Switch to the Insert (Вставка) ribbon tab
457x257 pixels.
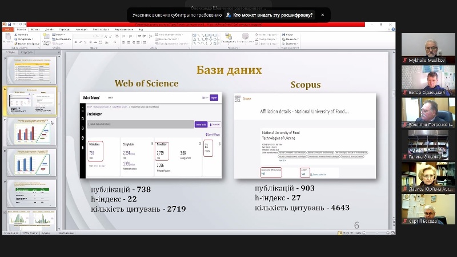[35, 30]
